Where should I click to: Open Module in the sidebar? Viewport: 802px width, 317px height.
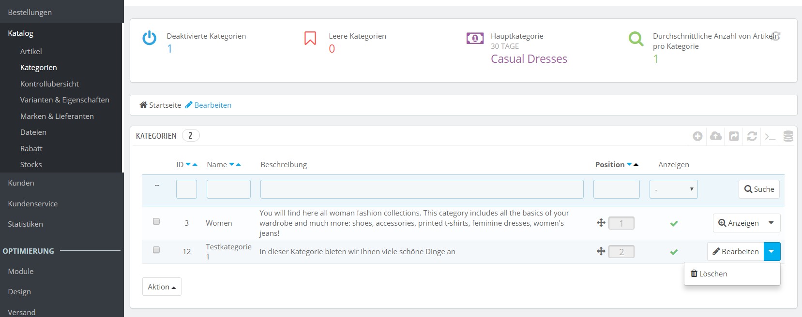[x=21, y=271]
